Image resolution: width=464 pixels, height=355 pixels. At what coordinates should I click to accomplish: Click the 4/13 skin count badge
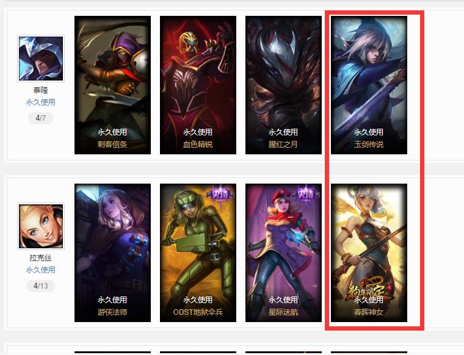coord(40,286)
